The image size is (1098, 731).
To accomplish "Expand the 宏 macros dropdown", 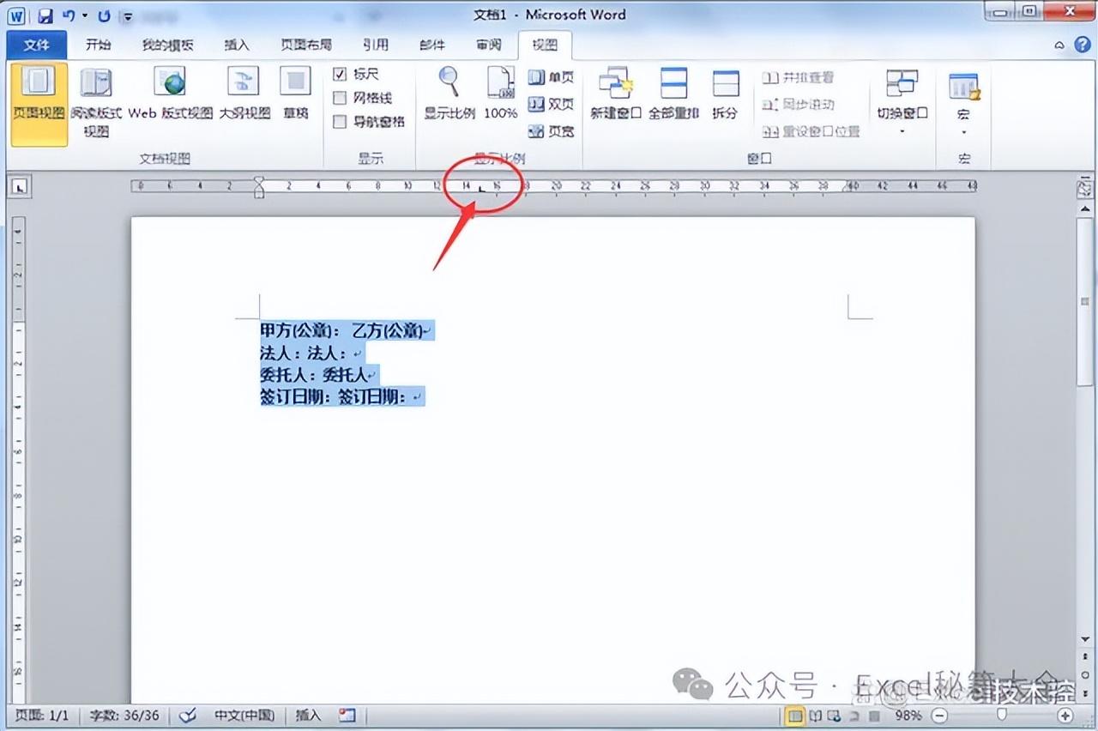I will tap(963, 131).
